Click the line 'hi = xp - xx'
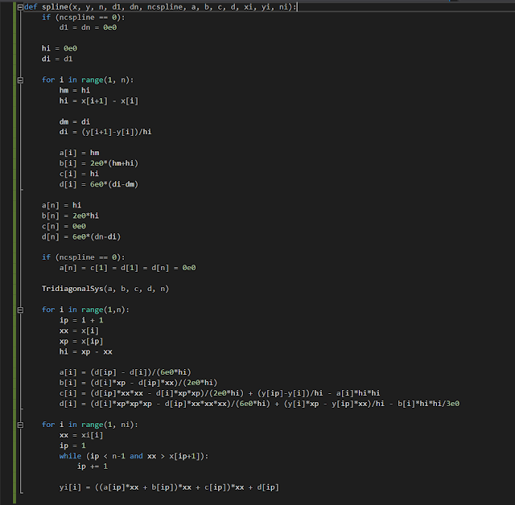This screenshot has width=515, height=505. (86, 351)
